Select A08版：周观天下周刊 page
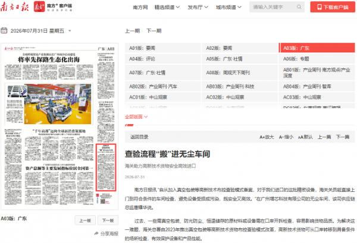357x243 pixels. coord(240,72)
